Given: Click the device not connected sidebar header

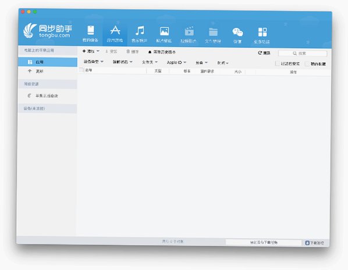Looking at the screenshot, I should 48,108.
